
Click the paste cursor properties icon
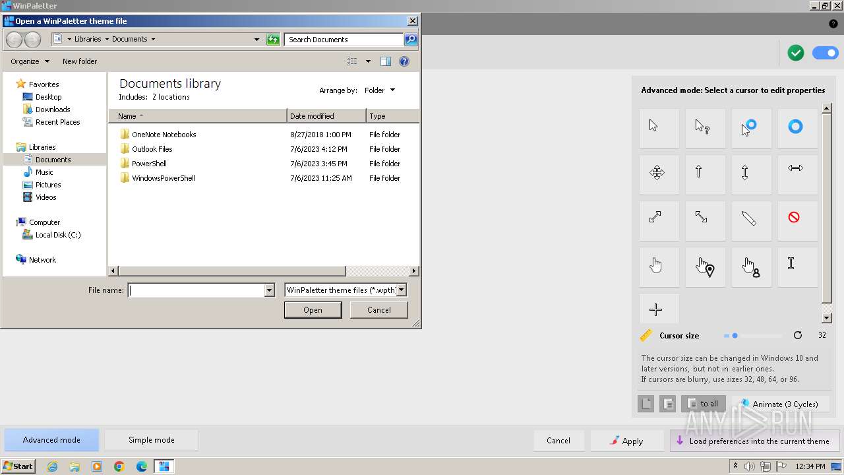click(668, 404)
